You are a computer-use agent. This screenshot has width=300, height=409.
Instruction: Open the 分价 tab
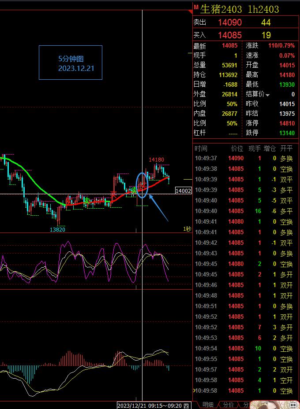coord(228,405)
